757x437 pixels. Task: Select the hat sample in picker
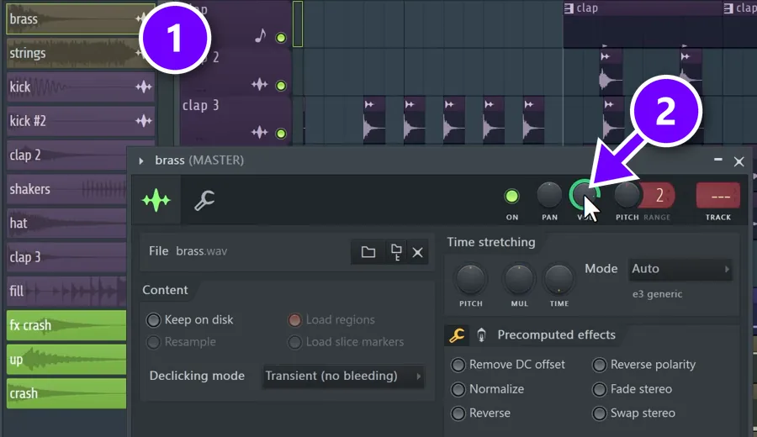click(x=66, y=224)
